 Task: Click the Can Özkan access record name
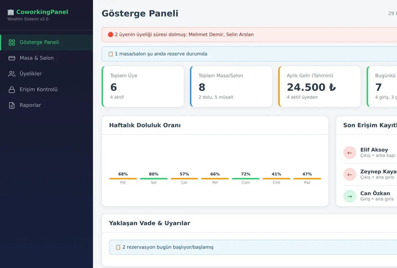pyautogui.click(x=375, y=193)
